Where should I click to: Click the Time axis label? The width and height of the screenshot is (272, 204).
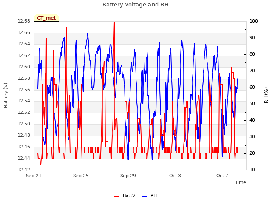[240, 182]
